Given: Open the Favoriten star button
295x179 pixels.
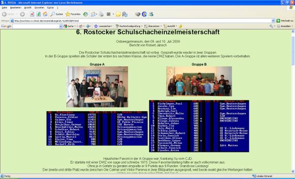Looking at the screenshot, I should [73, 14].
